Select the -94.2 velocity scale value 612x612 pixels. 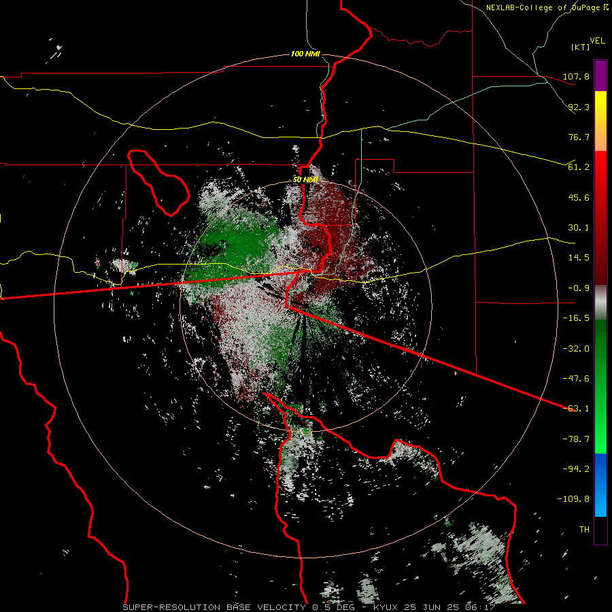[576, 469]
